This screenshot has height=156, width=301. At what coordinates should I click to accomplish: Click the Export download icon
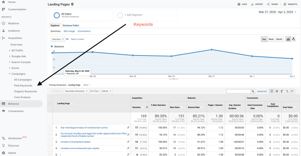(252, 4)
